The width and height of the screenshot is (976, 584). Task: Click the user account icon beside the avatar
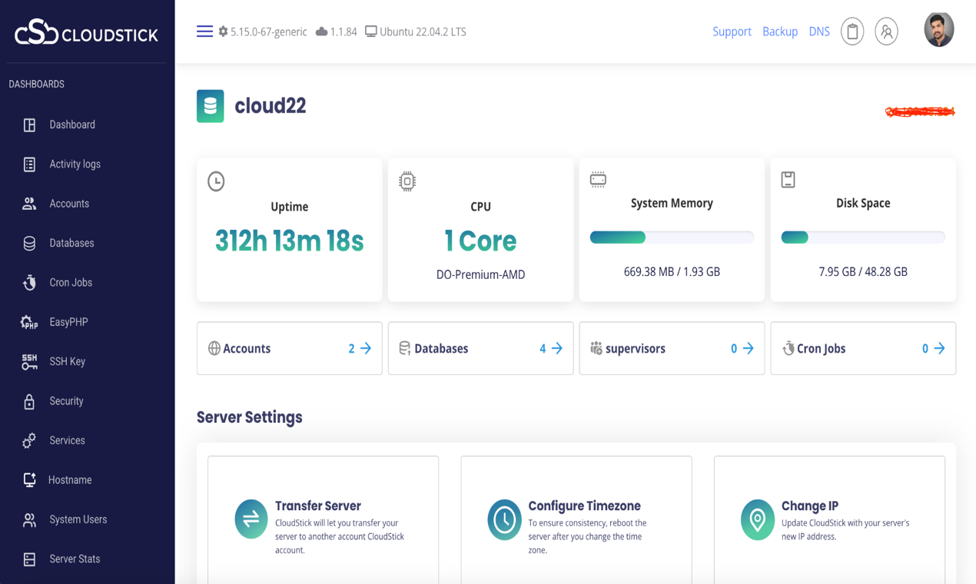click(886, 32)
